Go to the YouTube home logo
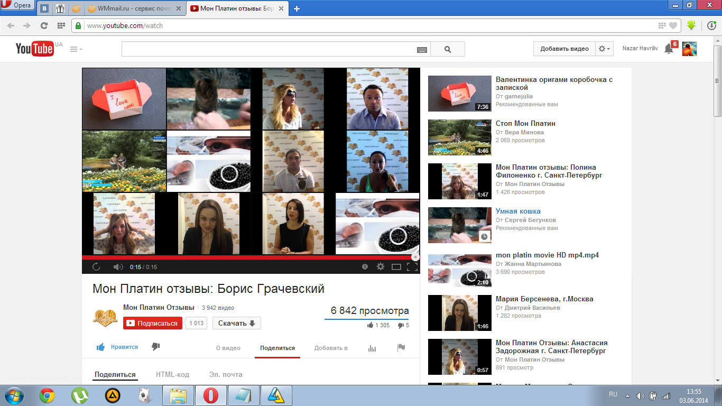Viewport: 722px width, 406px height. (x=35, y=49)
